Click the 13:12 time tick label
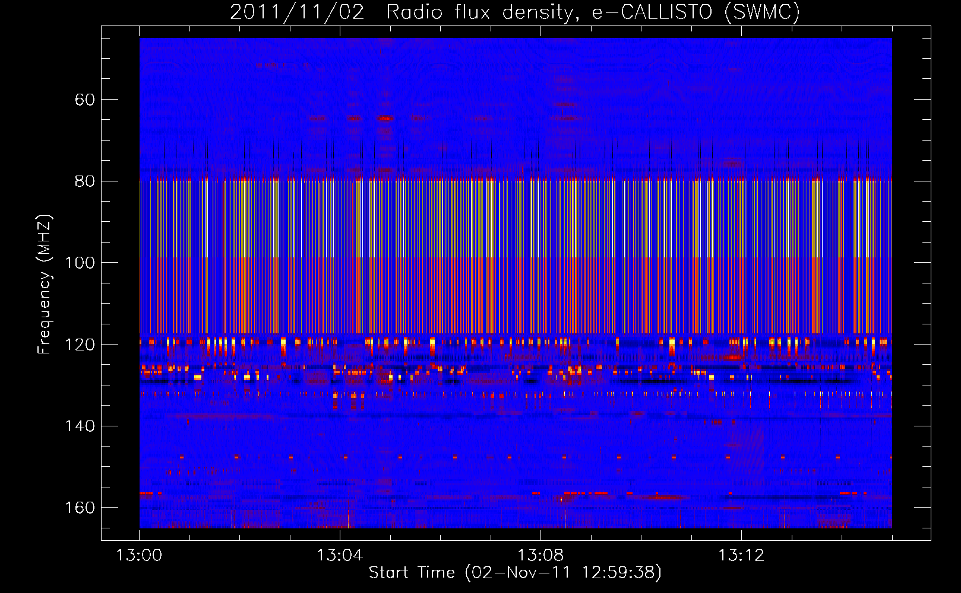 pos(741,556)
